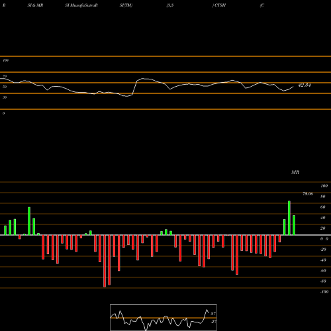
Task: Click the MR value 78.06
Action: point(308,194)
